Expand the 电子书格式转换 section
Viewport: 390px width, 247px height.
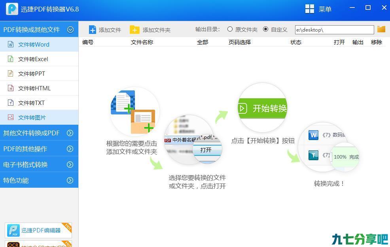(x=70, y=165)
